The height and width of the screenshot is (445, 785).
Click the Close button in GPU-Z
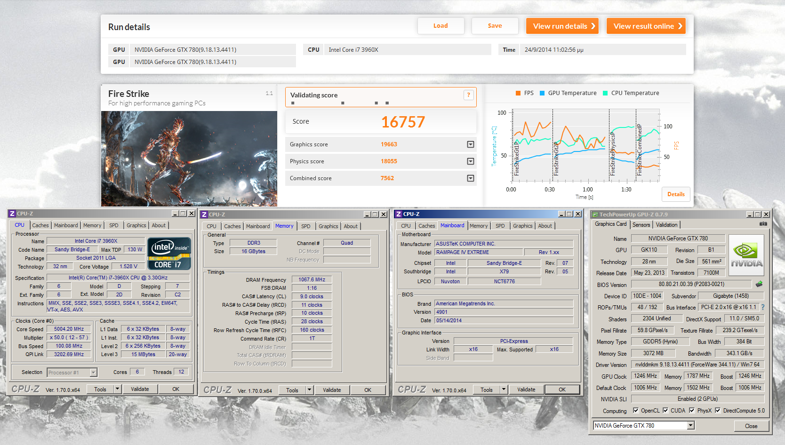pos(751,426)
